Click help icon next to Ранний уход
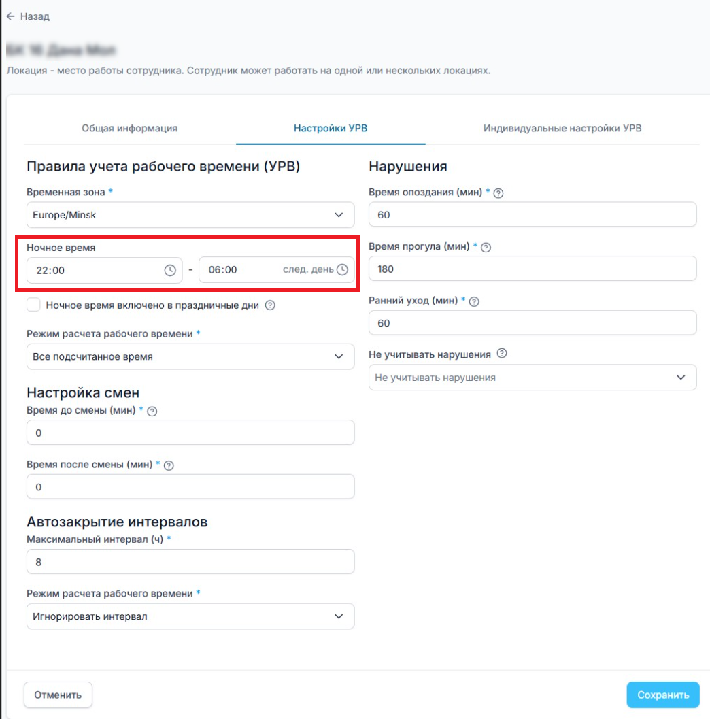Viewport: 710px width, 719px height. pyautogui.click(x=475, y=301)
